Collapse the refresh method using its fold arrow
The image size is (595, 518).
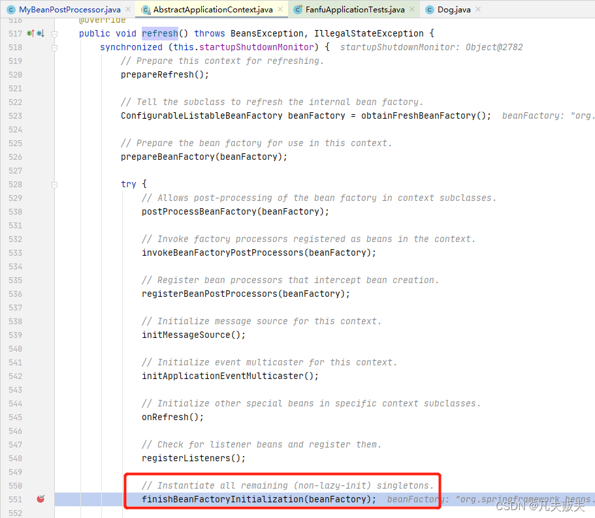pyautogui.click(x=54, y=33)
